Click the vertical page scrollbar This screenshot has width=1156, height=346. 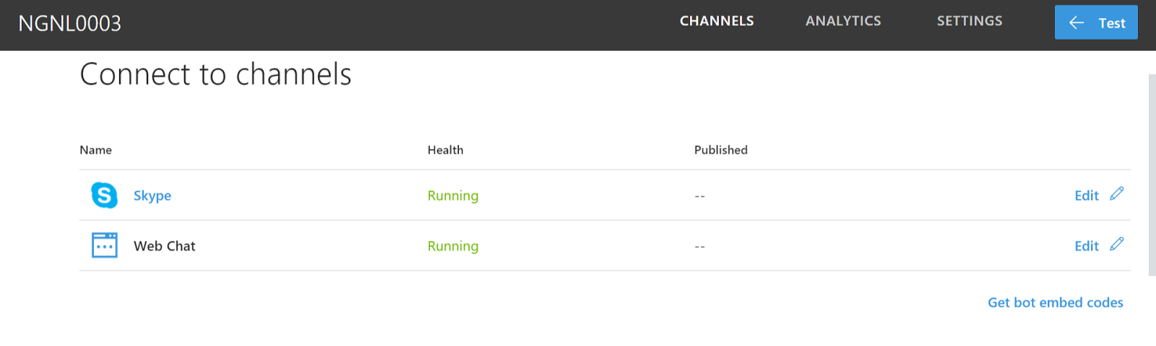coord(1152,173)
